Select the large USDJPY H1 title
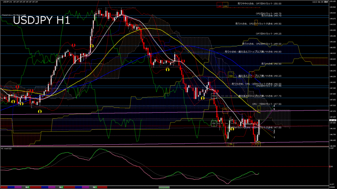 pyautogui.click(x=41, y=21)
